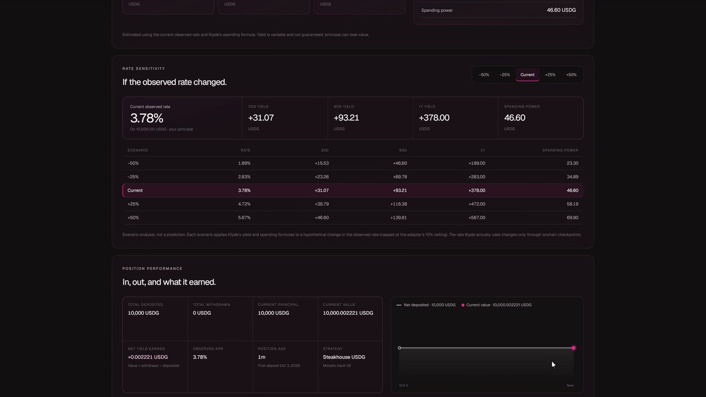
Task: Choose the Current option in the scenario switcher
Action: (x=528, y=75)
